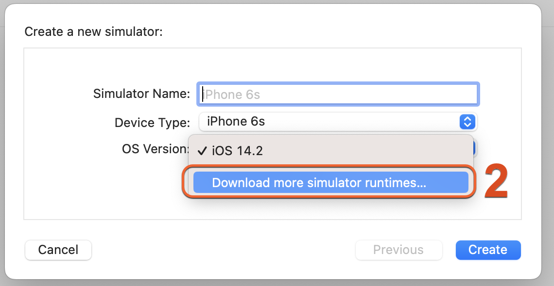Click the blue OS Version popup arrow edge
The image size is (554, 286).
pos(475,148)
